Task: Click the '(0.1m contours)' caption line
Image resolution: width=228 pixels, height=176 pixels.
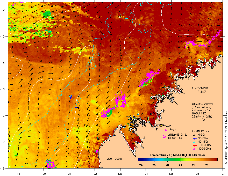Action: coord(201,107)
